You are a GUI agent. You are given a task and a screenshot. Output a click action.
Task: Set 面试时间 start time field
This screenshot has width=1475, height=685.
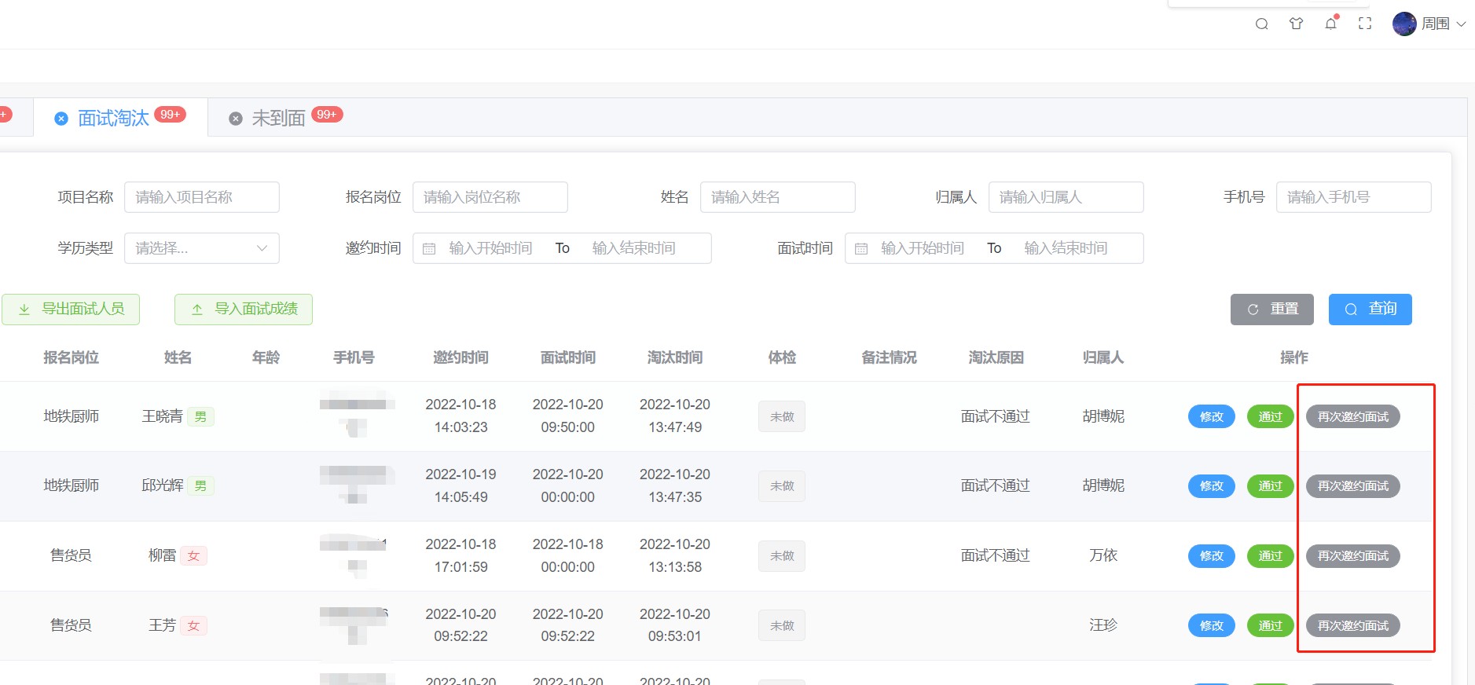923,248
